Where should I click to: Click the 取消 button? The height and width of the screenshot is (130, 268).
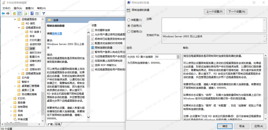pos(242,126)
